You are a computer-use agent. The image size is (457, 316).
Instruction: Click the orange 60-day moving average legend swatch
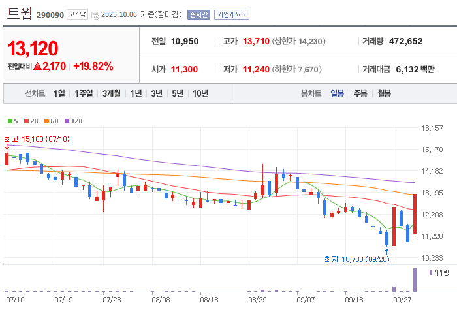coord(46,121)
